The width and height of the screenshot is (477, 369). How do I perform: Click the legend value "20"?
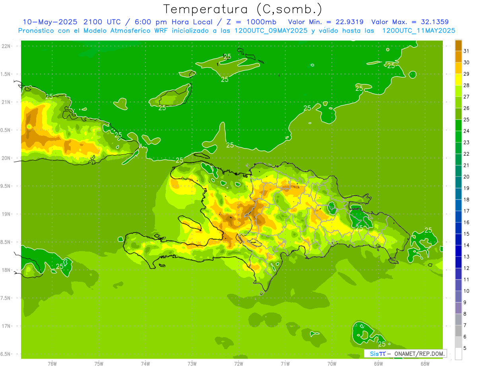(467, 177)
